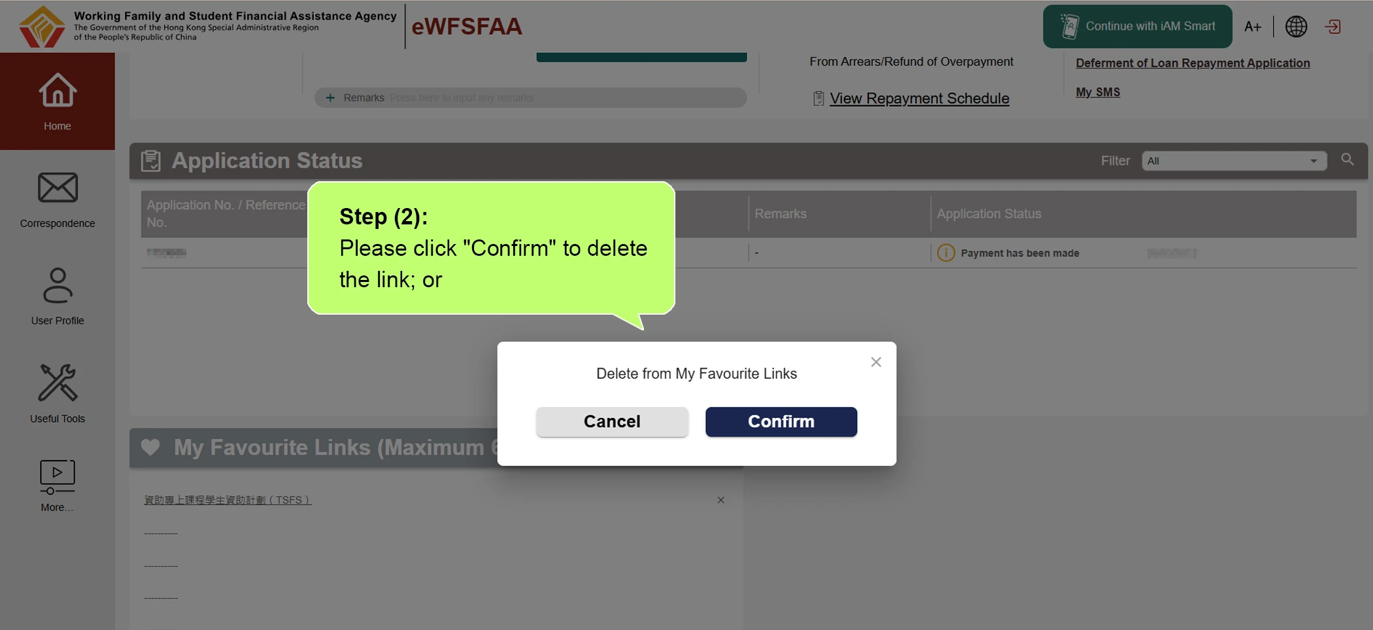Close the Delete from My Favourite Links dialog
The width and height of the screenshot is (1373, 630).
click(876, 362)
